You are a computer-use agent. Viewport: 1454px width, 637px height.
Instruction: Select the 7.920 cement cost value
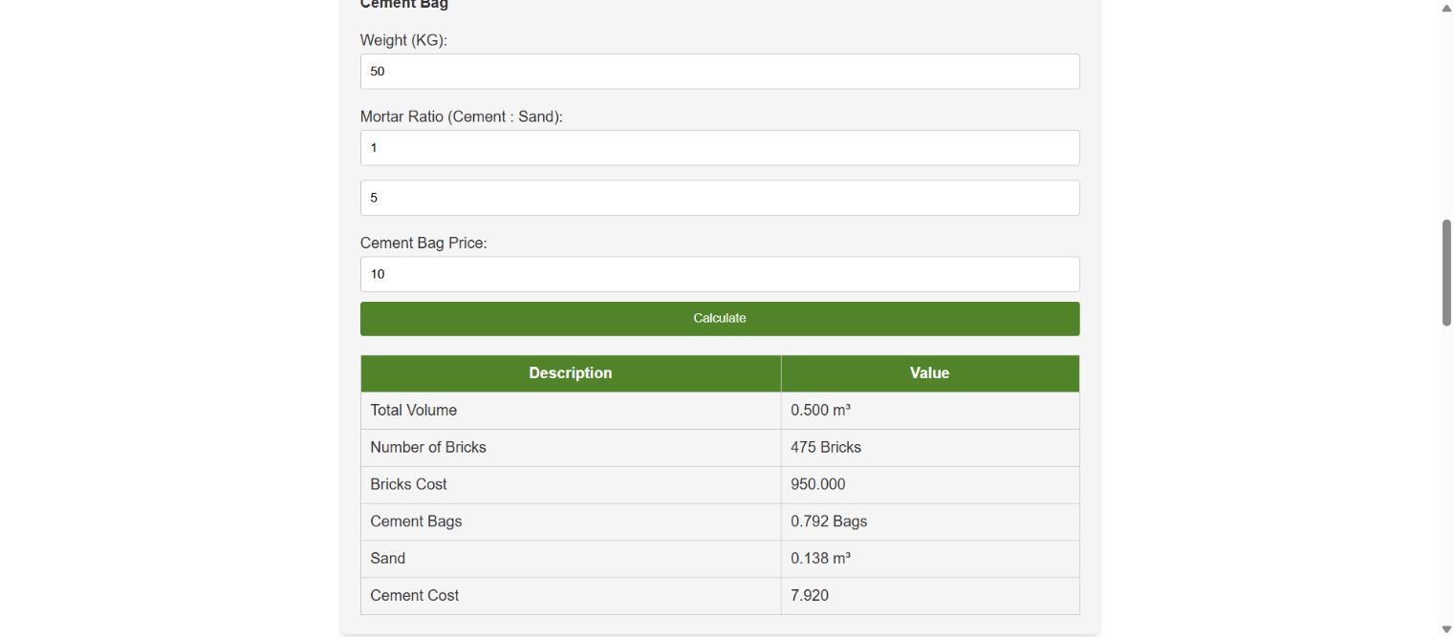coord(810,596)
